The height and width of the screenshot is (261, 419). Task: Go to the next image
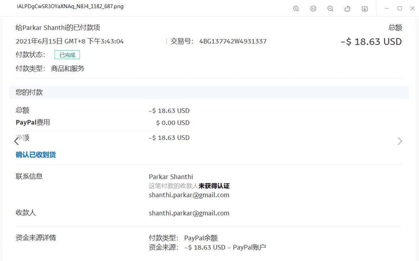[x=400, y=141]
